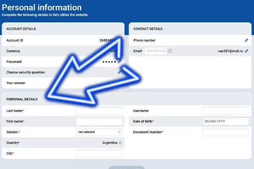254x169 pixels.
Task: Click the Currency label
Action: pos(13,51)
